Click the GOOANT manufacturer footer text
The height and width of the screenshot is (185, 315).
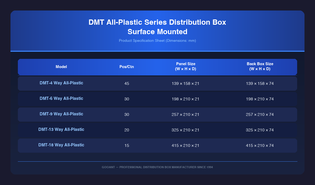coord(157,167)
